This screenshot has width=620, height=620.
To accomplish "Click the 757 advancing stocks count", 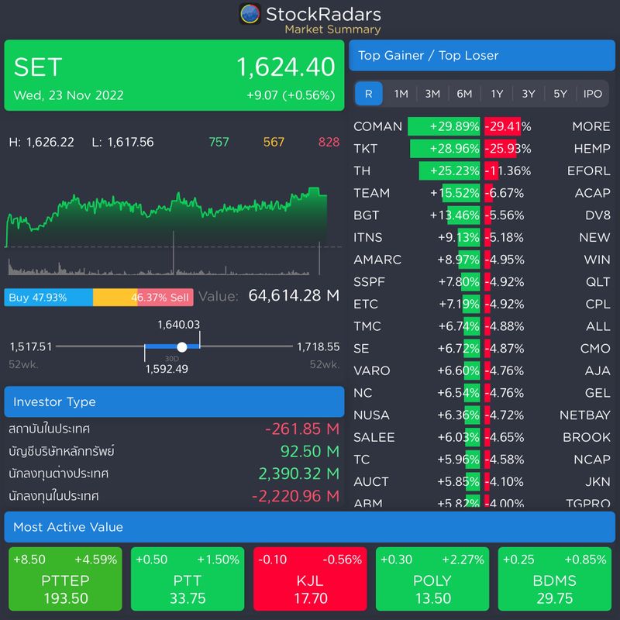I will pyautogui.click(x=219, y=142).
